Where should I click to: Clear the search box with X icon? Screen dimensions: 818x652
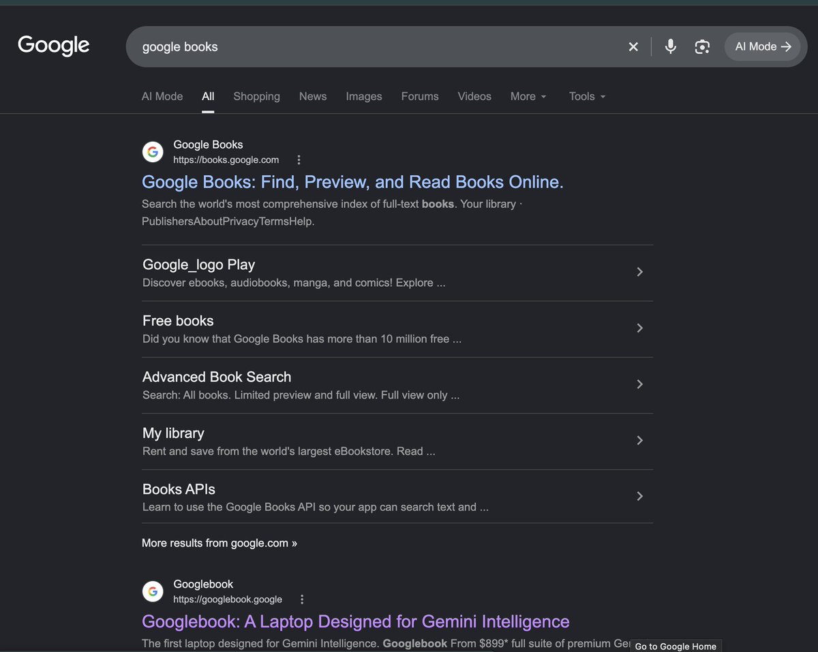coord(633,46)
